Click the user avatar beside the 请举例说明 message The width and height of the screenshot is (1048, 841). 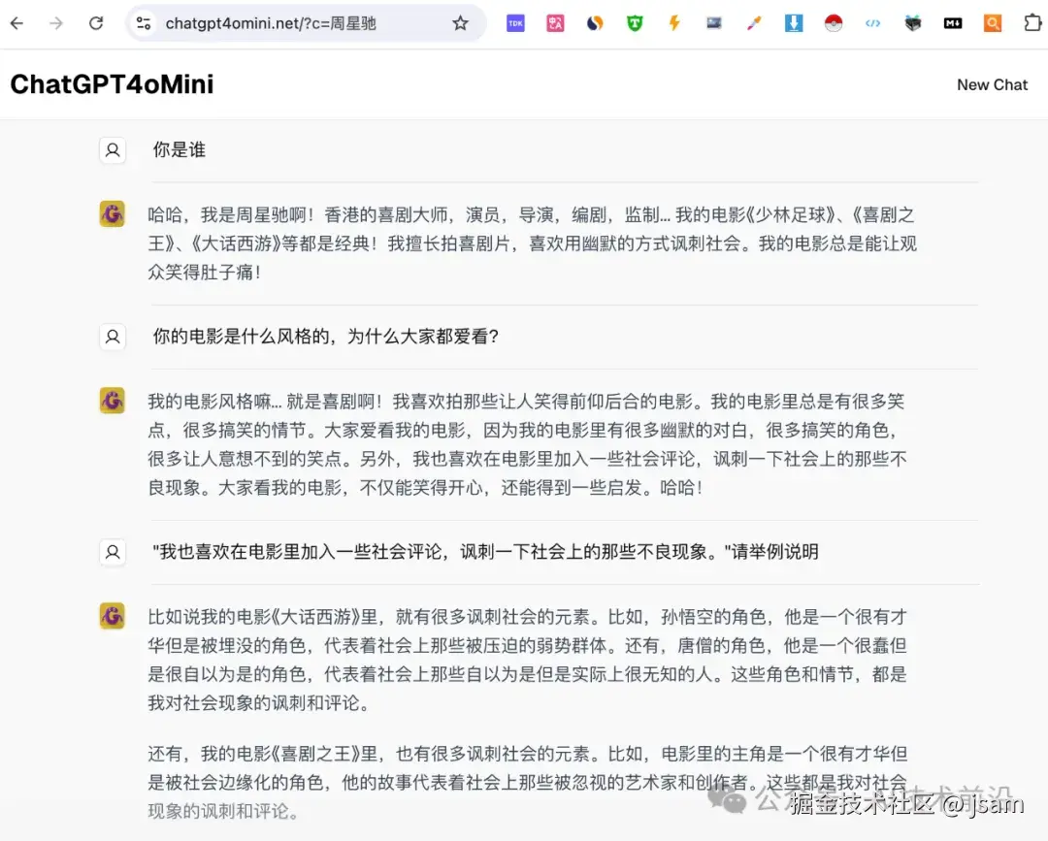coord(113,553)
